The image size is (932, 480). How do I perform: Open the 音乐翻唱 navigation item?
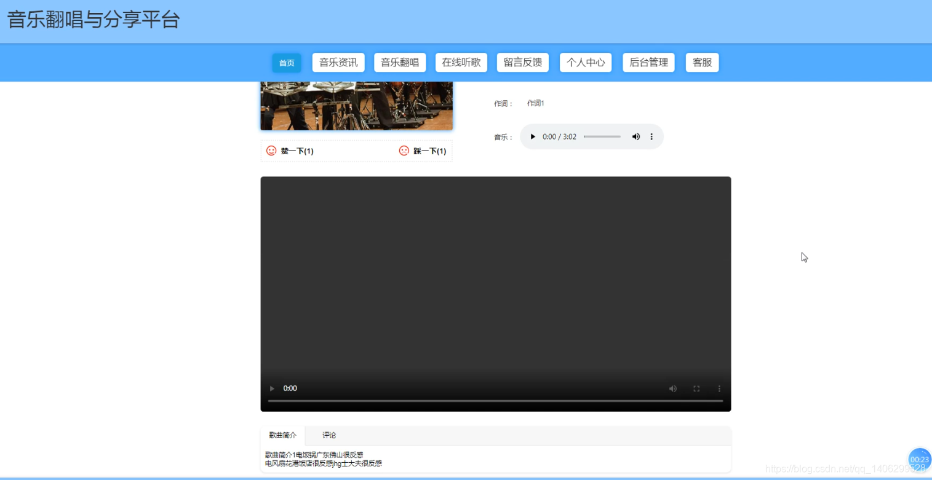click(400, 63)
